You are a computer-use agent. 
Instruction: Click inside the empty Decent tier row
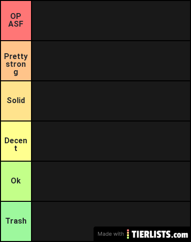[x=111, y=141]
